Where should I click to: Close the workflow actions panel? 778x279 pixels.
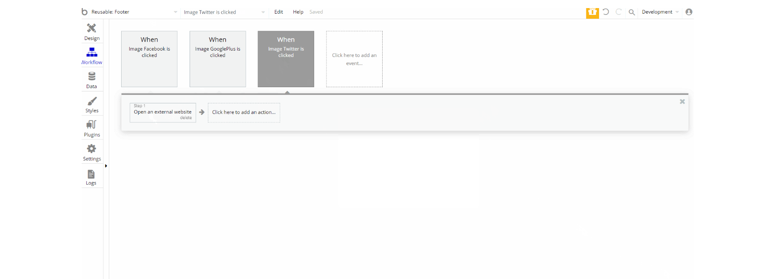tap(682, 102)
